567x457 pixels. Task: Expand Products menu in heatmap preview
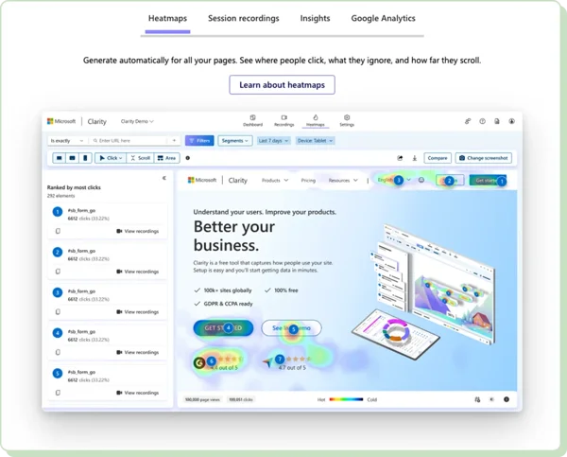(x=275, y=180)
